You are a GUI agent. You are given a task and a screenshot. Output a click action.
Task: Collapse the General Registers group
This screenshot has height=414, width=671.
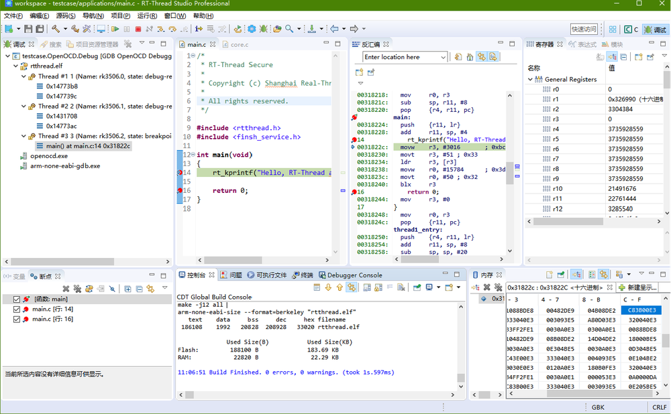(530, 79)
